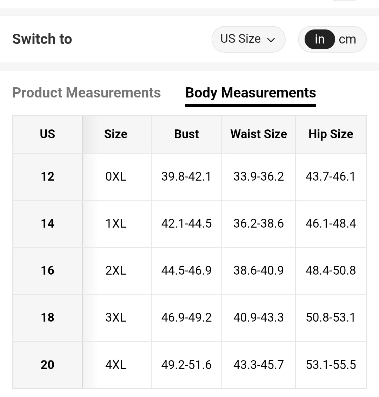The image size is (379, 397).
Task: Select the Body Measurements tab
Action: [x=251, y=93]
